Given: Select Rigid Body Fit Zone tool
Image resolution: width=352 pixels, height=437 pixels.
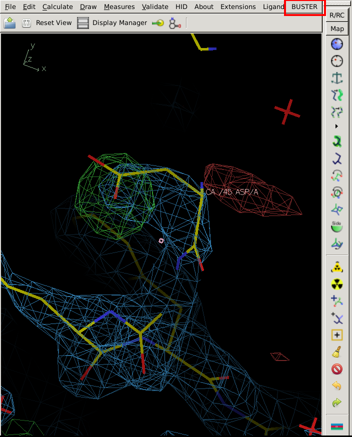Looking at the screenshot, I should (337, 95).
